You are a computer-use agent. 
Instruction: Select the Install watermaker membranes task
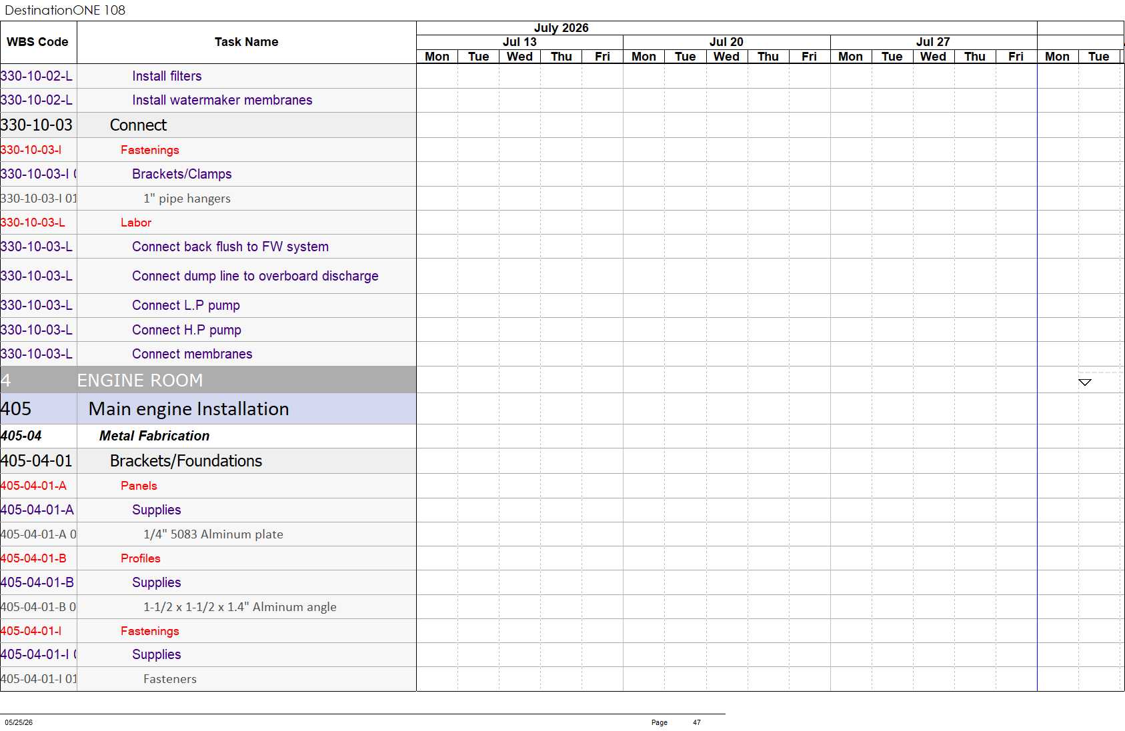click(222, 100)
